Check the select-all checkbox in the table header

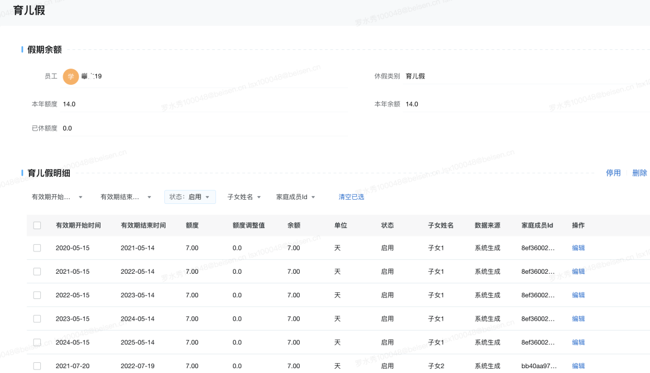(37, 225)
